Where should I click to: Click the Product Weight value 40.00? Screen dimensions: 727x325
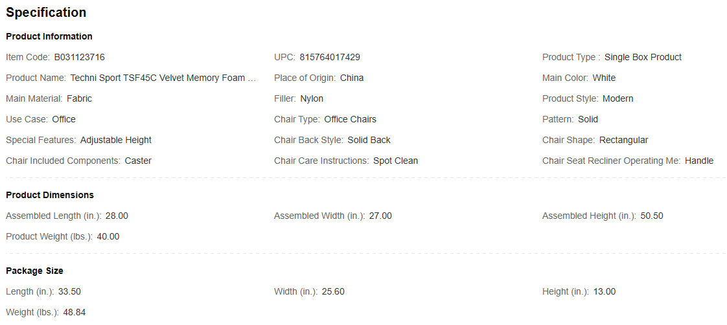[108, 236]
